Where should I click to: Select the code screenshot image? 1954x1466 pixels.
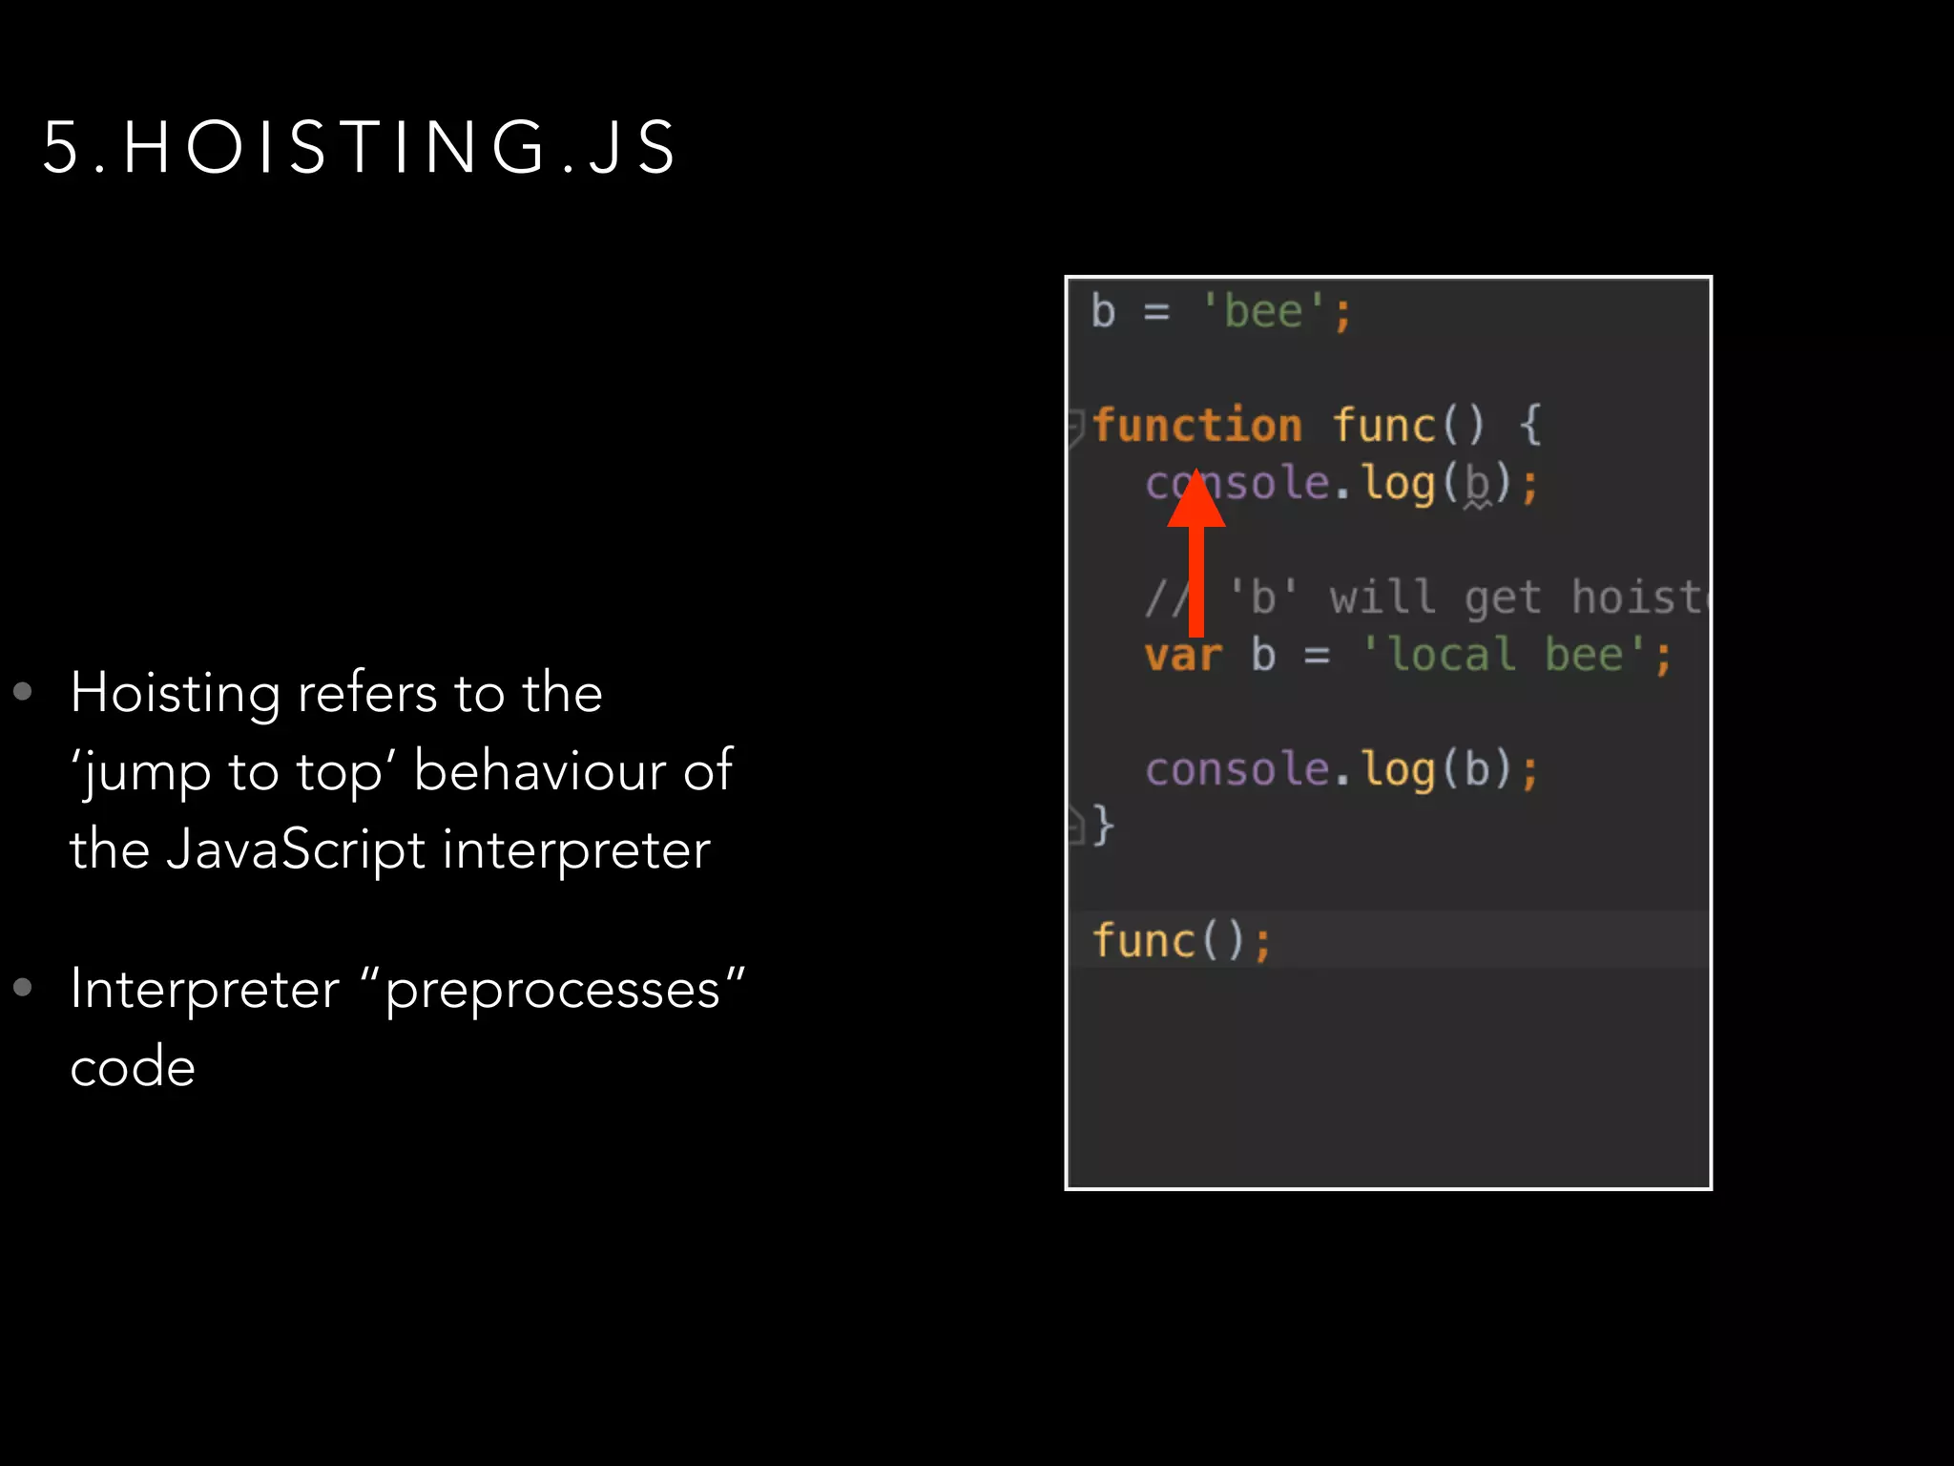(1388, 733)
